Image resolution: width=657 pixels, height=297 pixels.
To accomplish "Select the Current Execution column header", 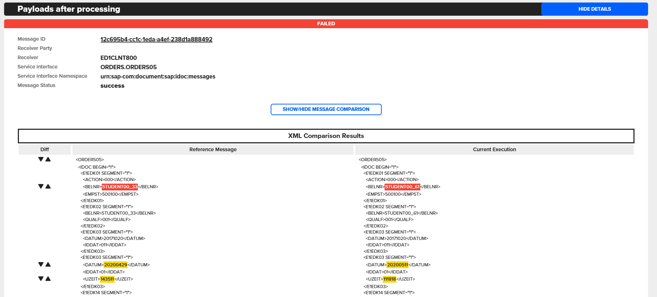I will tap(494, 149).
